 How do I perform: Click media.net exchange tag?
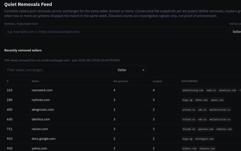202,100
